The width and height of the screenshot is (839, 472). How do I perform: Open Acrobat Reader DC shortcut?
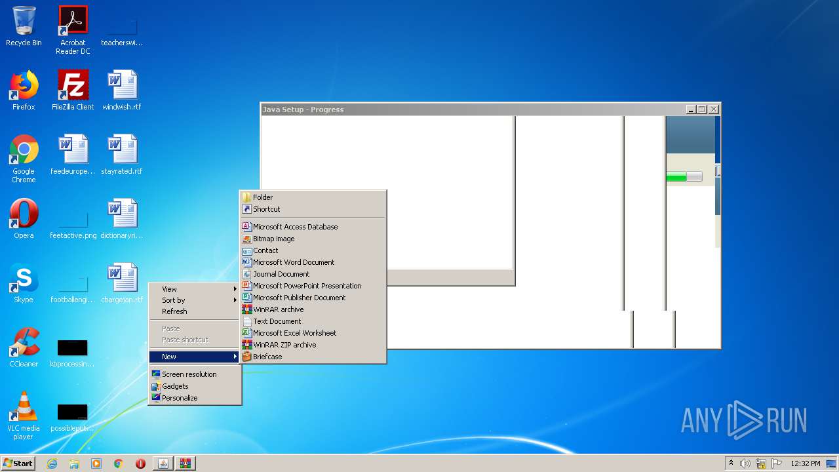[x=73, y=30]
